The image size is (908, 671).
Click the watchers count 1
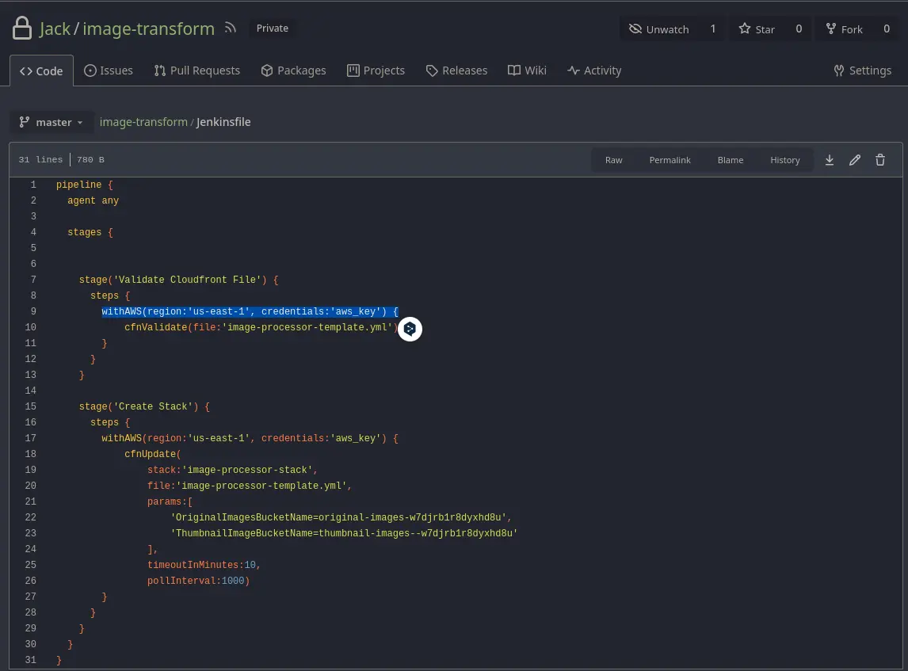click(x=713, y=29)
